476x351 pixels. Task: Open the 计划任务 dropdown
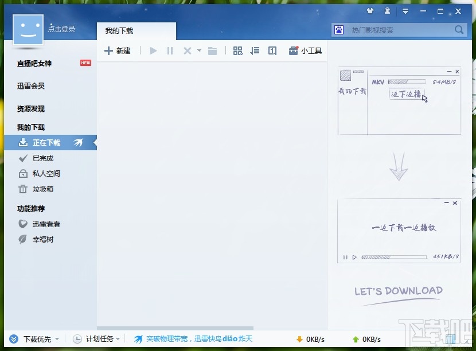96,339
